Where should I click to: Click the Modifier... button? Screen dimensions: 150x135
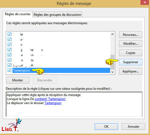(x=130, y=44)
